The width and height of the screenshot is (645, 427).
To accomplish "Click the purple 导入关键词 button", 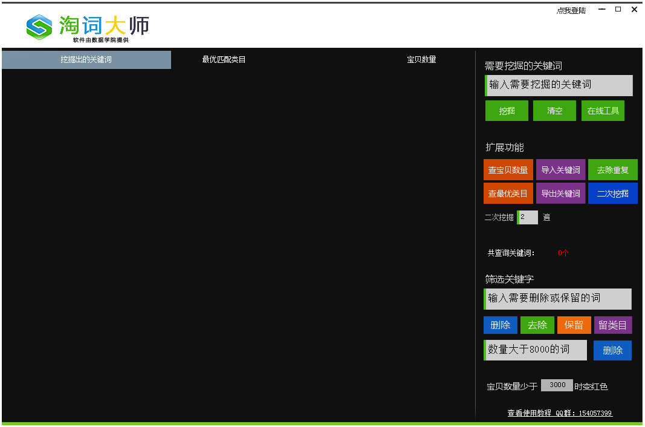I will [x=560, y=170].
